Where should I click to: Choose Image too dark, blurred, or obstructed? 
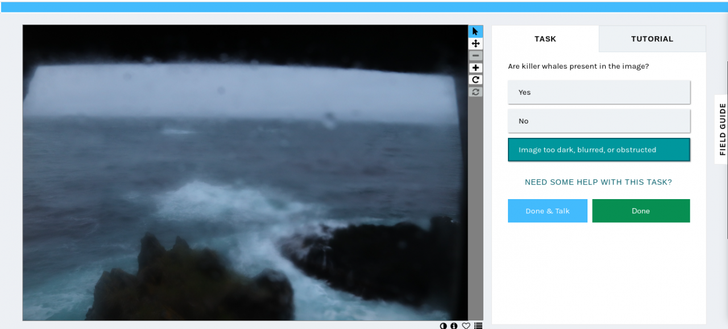(x=599, y=150)
